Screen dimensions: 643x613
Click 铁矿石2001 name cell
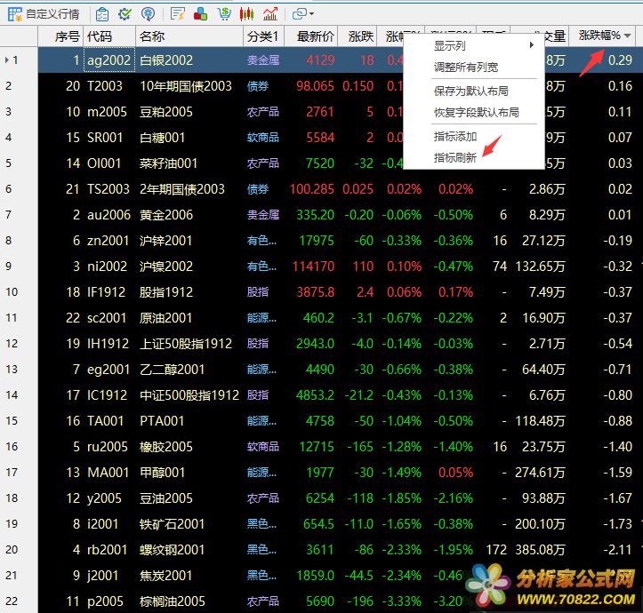click(172, 524)
